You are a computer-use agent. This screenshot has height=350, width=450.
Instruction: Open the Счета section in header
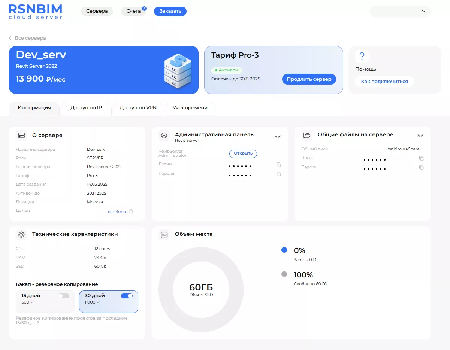(133, 11)
